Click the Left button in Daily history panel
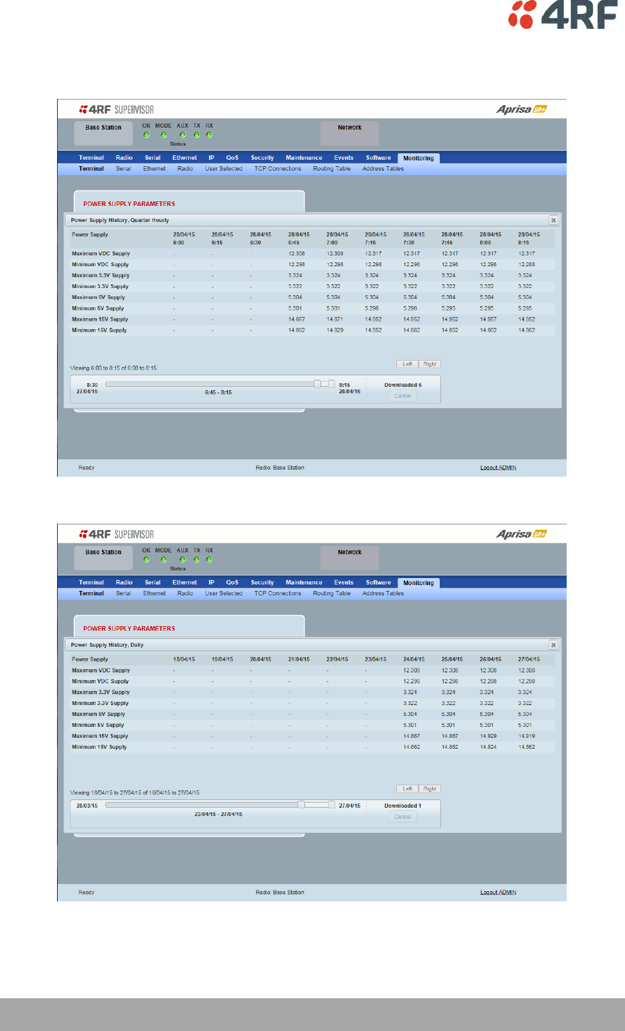The height and width of the screenshot is (1031, 625). pyautogui.click(x=407, y=788)
